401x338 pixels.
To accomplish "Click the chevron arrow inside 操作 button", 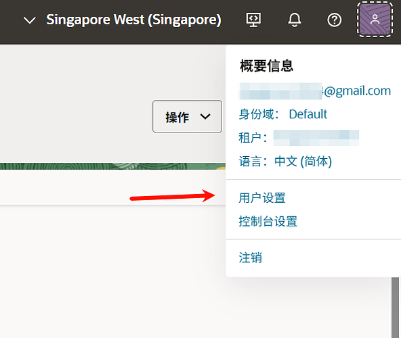I will [205, 117].
